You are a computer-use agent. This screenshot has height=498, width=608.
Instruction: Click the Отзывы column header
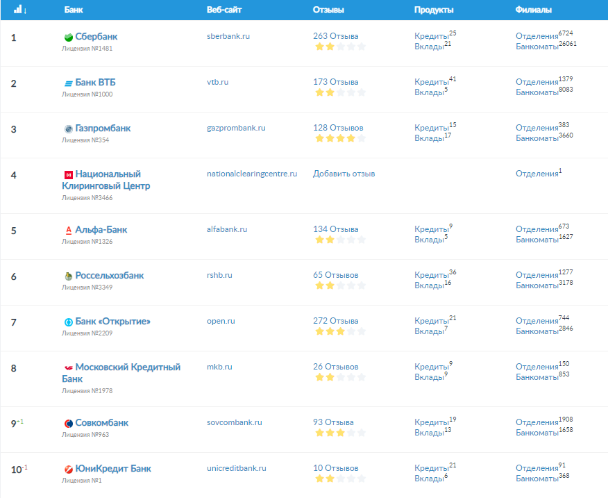328,10
